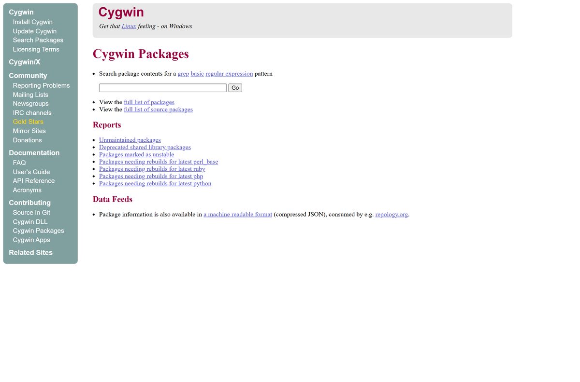The height and width of the screenshot is (382, 580).
Task: Follow the regular expression link
Action: 229,74
